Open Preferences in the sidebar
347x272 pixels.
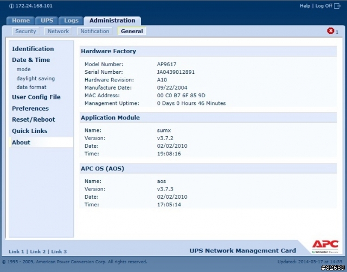pos(30,109)
